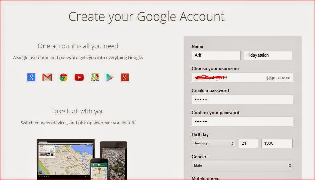
Task: Click the red YouTube icon
Action: pyautogui.click(x=79, y=77)
